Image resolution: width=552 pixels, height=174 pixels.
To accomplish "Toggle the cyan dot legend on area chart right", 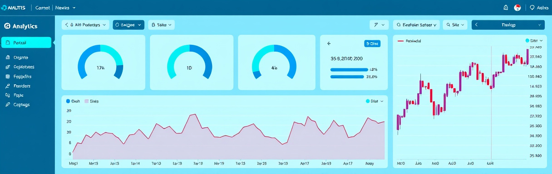I will (x=368, y=101).
